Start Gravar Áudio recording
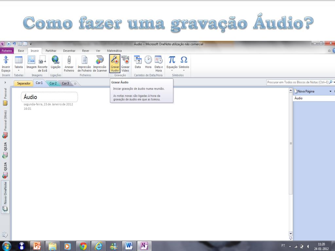This screenshot has height=251, width=335. 115,64
